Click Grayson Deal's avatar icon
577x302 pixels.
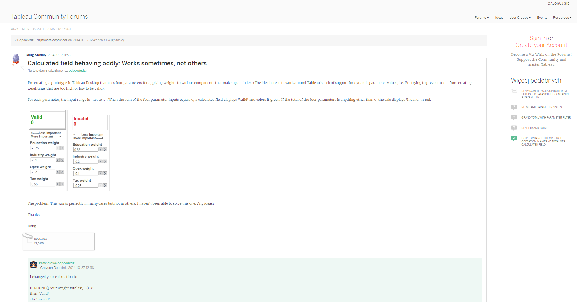coord(34,265)
